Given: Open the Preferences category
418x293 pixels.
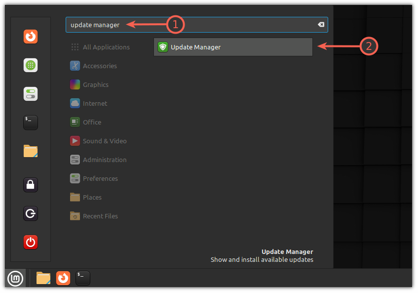Looking at the screenshot, I should [94, 178].
